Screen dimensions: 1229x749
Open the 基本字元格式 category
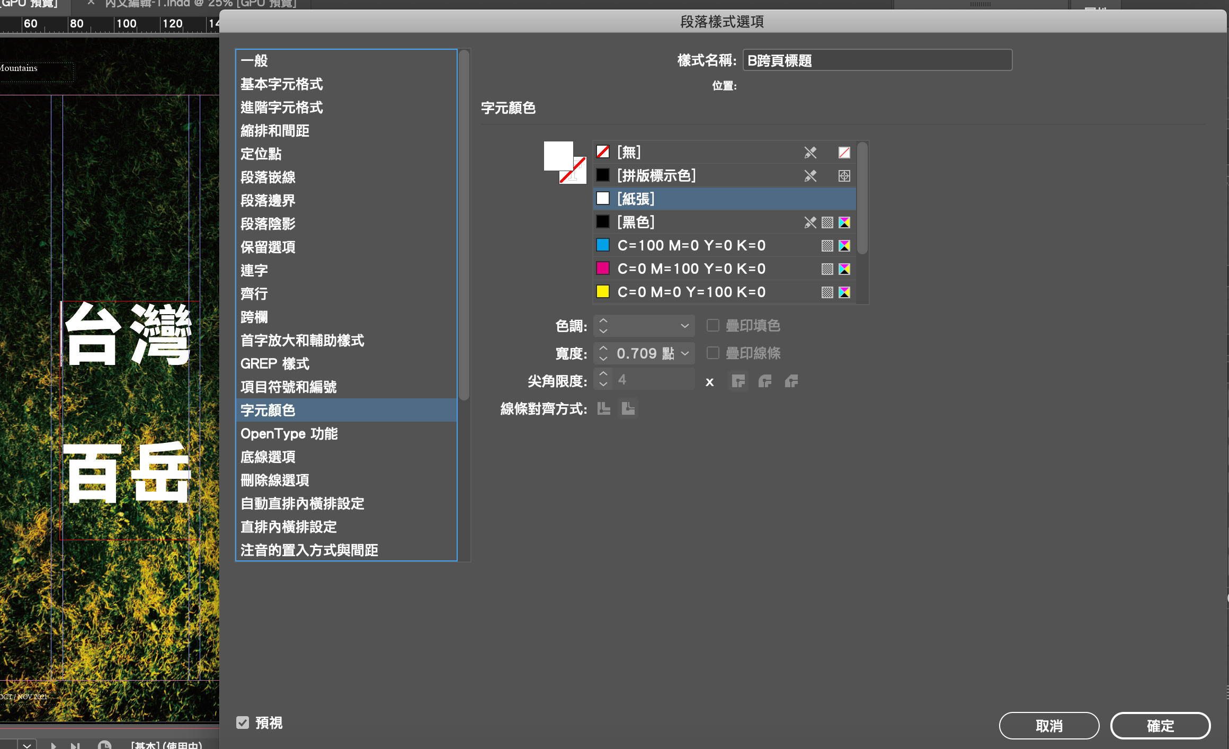coord(282,84)
